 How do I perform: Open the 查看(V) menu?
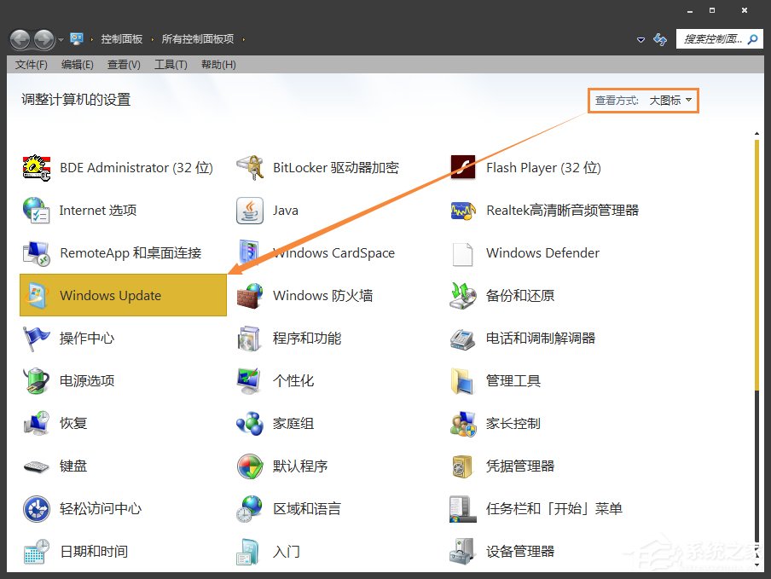(x=125, y=64)
